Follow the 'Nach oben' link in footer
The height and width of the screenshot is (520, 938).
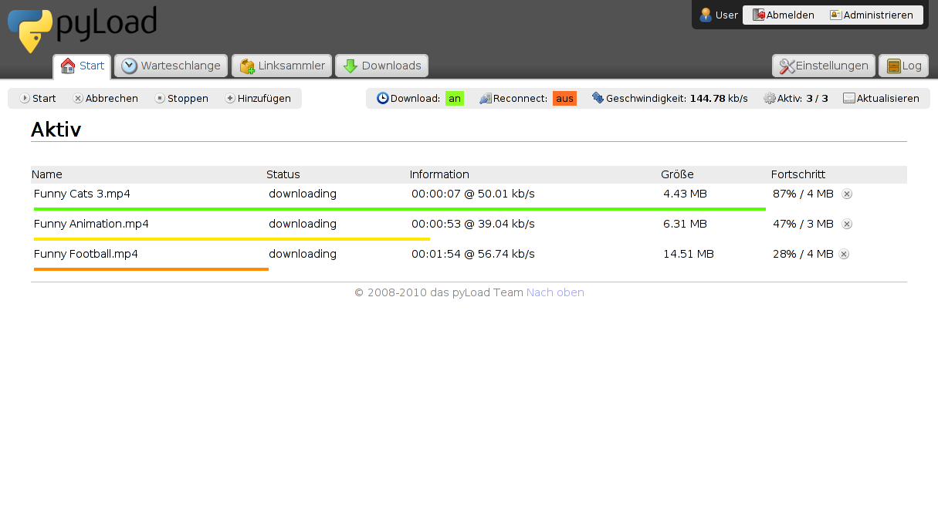[555, 292]
